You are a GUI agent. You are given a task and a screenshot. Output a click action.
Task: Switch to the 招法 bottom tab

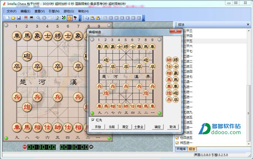[x=192, y=149]
